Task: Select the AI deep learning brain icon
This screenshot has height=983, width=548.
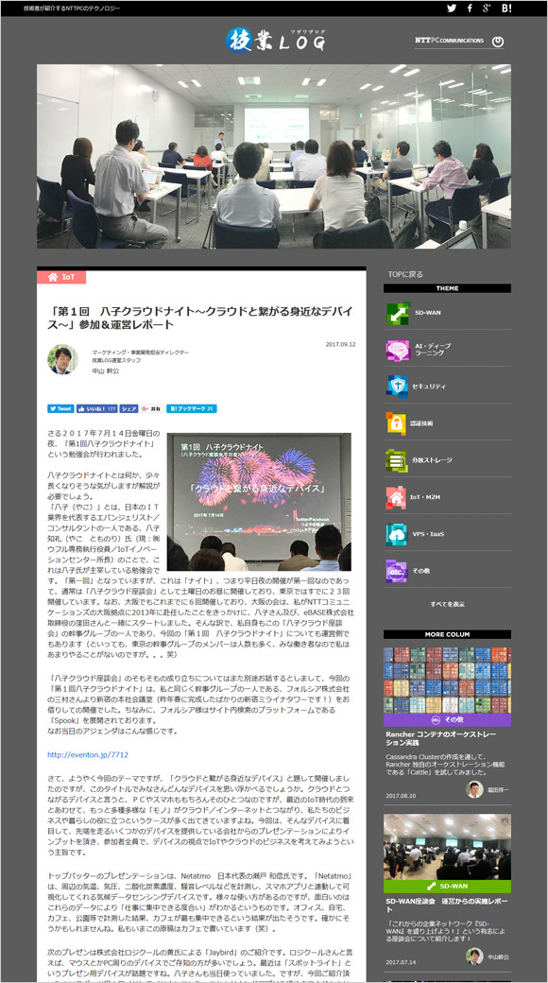Action: click(x=398, y=350)
